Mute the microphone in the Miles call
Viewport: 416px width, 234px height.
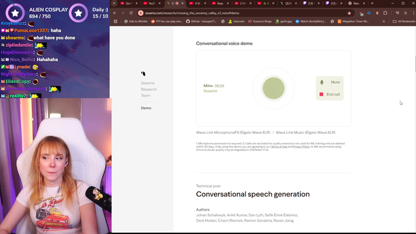point(330,83)
